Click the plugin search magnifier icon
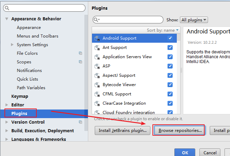Image resolution: width=230 pixels, height=156 pixels. [x=97, y=20]
